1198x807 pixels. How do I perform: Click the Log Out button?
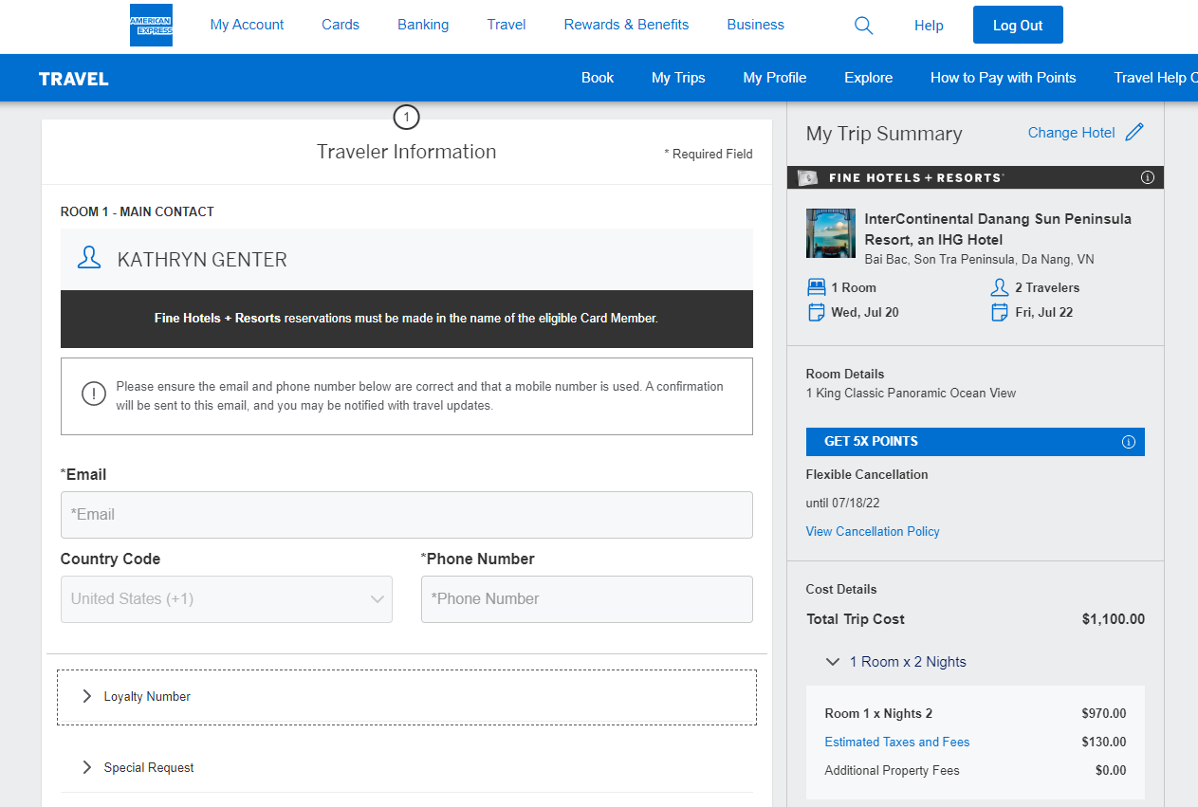tap(1018, 25)
